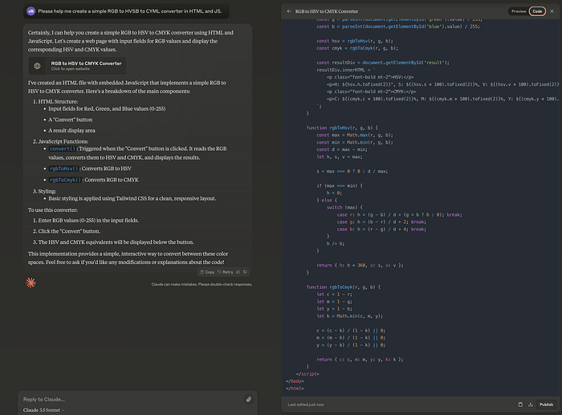Click the globe icon on the artifact card

pyautogui.click(x=37, y=66)
